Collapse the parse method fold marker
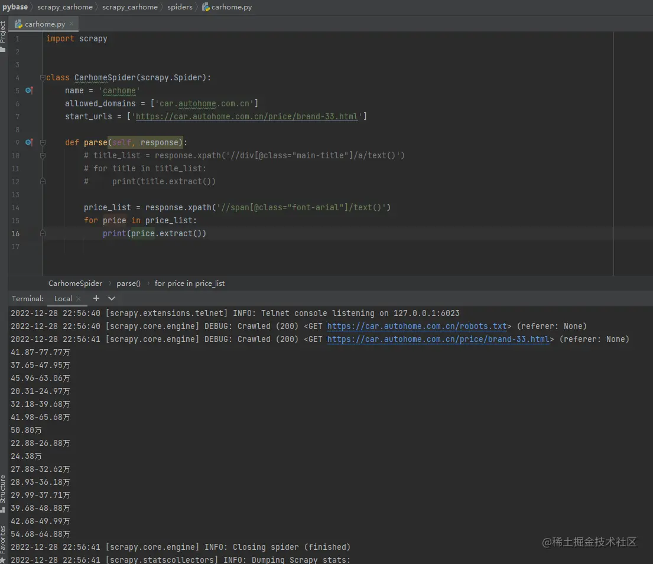This screenshot has height=564, width=653. coord(43,143)
